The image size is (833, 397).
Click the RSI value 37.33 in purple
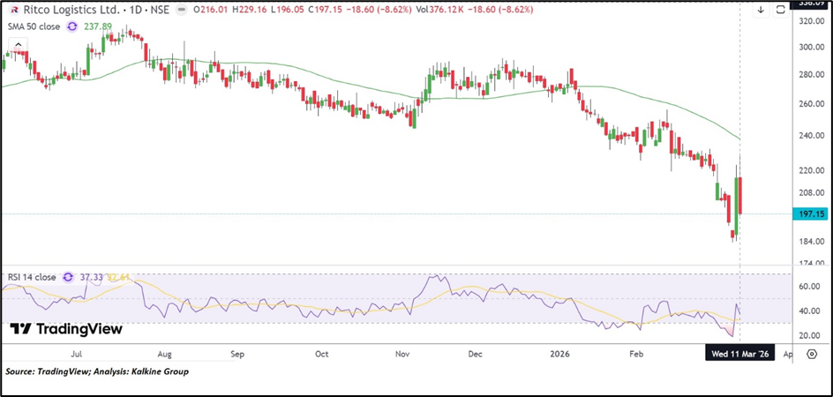click(x=92, y=277)
